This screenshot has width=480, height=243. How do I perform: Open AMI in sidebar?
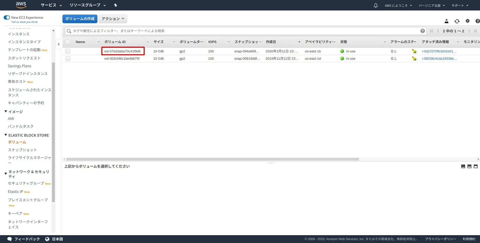point(11,119)
